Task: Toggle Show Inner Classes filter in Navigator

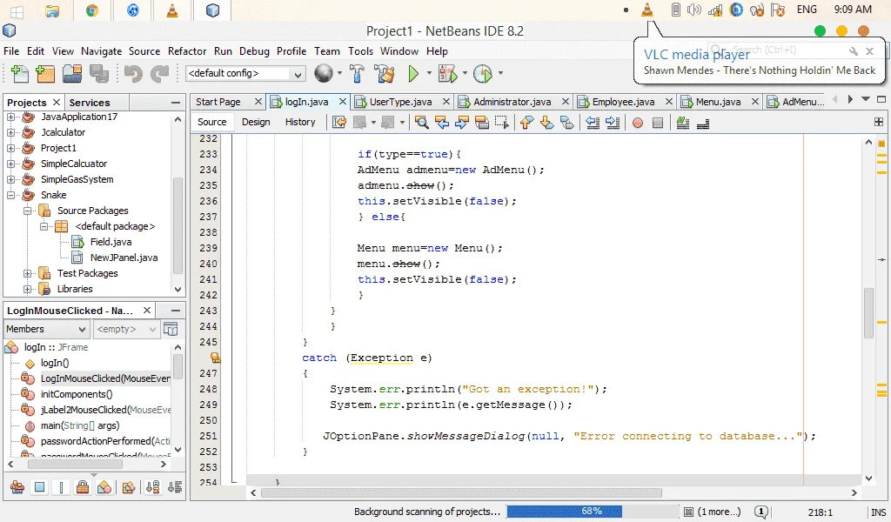Action: [x=104, y=487]
